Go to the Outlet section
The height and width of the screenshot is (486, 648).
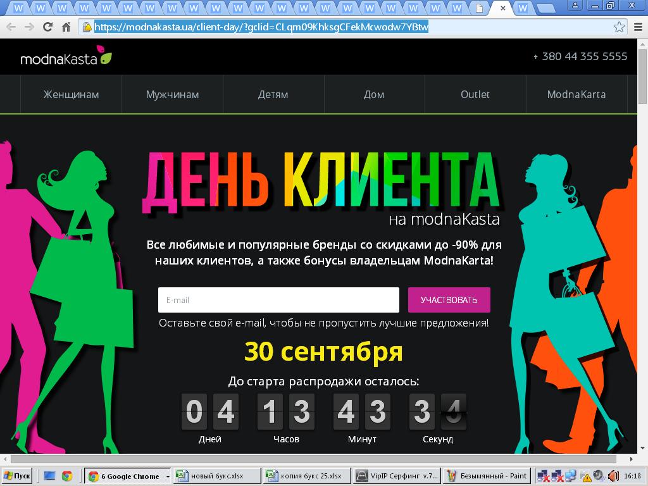[x=475, y=95]
